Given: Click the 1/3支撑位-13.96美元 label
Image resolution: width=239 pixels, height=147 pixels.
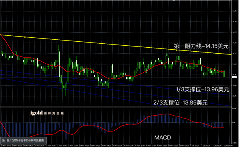Looking at the screenshot, I should point(202,89).
